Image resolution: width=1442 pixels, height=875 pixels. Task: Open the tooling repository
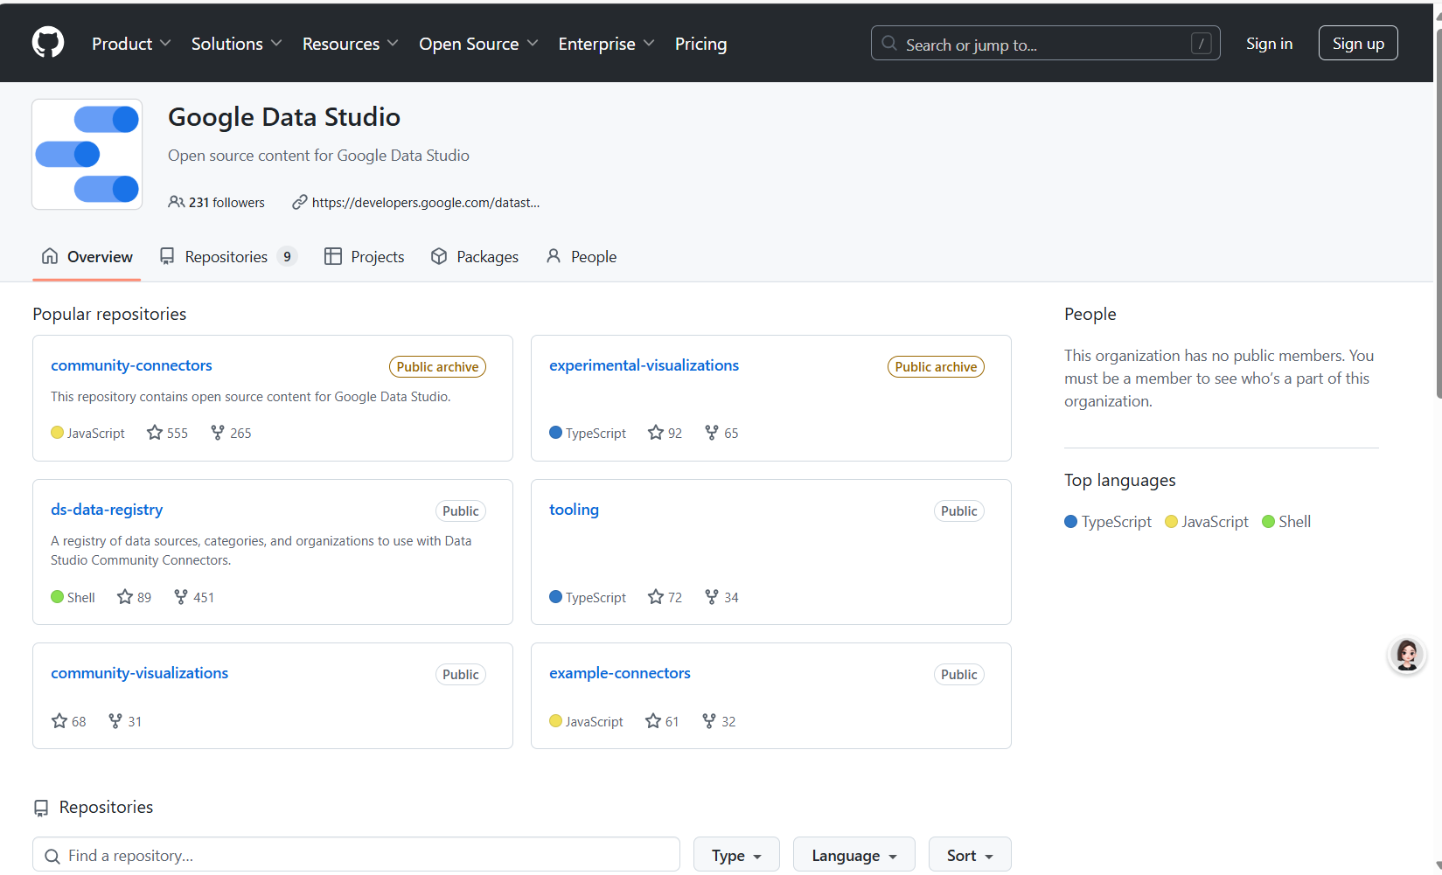[x=574, y=510]
